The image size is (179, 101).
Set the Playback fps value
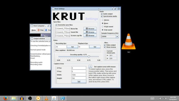click(x=95, y=47)
